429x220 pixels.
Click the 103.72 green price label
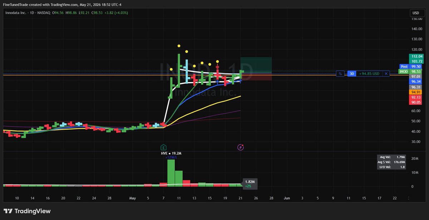(417, 61)
